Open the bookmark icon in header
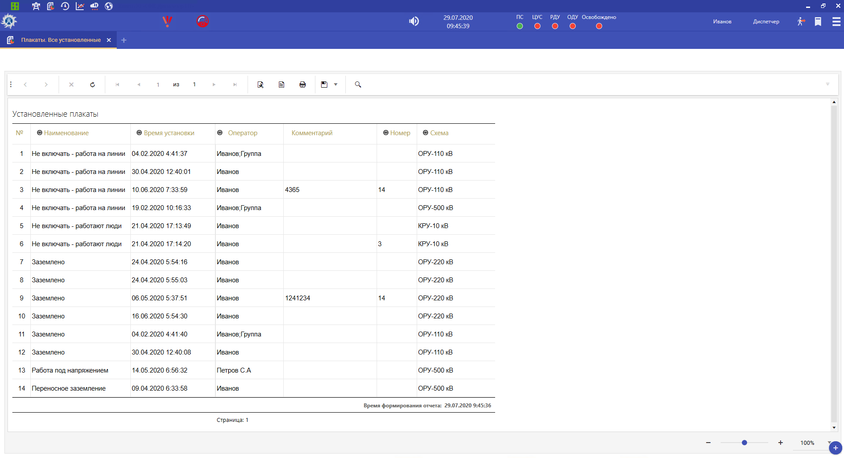 point(818,22)
